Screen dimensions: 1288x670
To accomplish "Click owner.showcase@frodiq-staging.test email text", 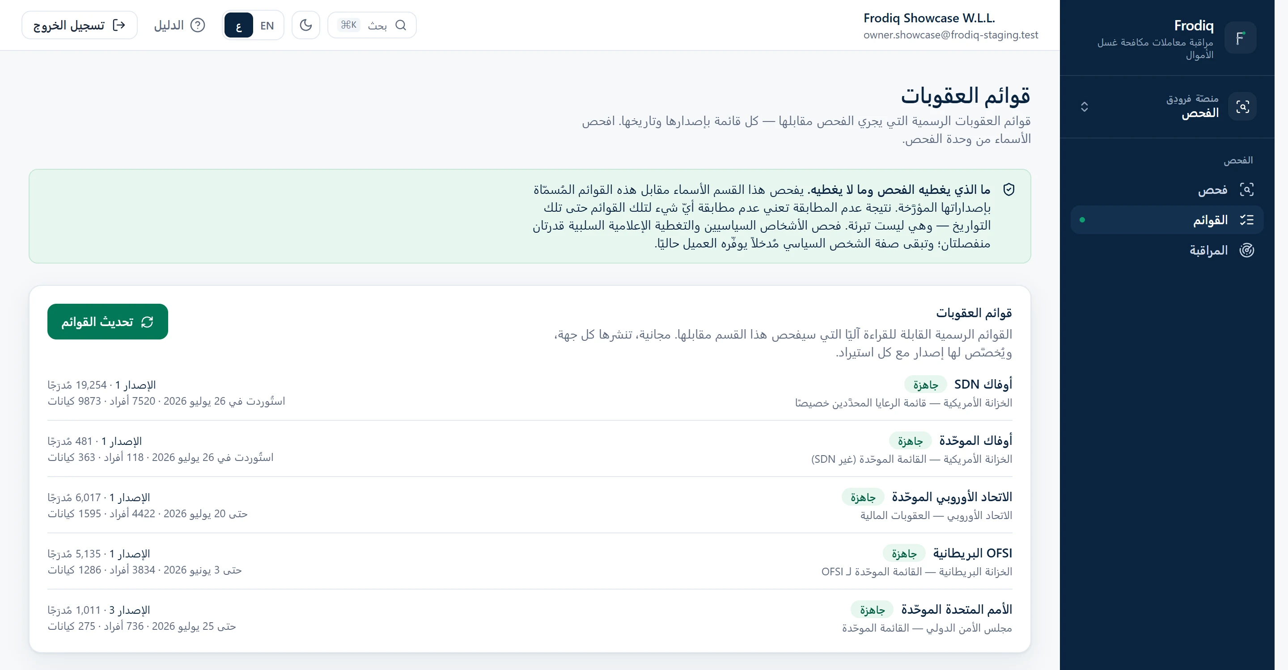I will [950, 35].
